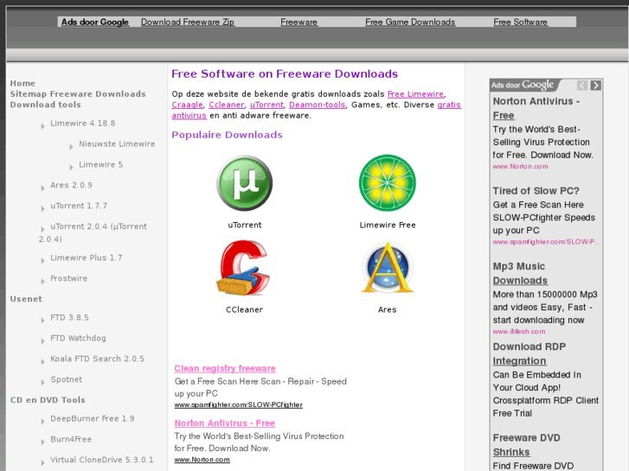This screenshot has height=471, width=629.
Task: Open Usenet sidebar heading
Action: (x=26, y=299)
